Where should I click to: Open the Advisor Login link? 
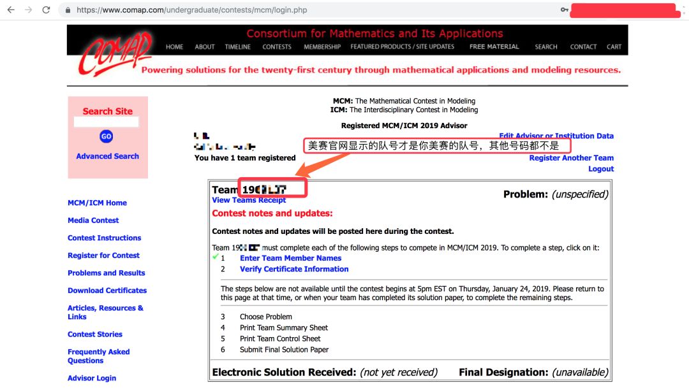92,378
